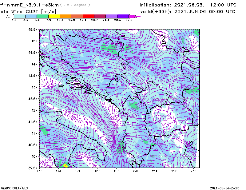Click the salmon 13.8–17.1 legend swatch
Viewport: 246px width, 190px height.
pyautogui.click(x=77, y=16)
